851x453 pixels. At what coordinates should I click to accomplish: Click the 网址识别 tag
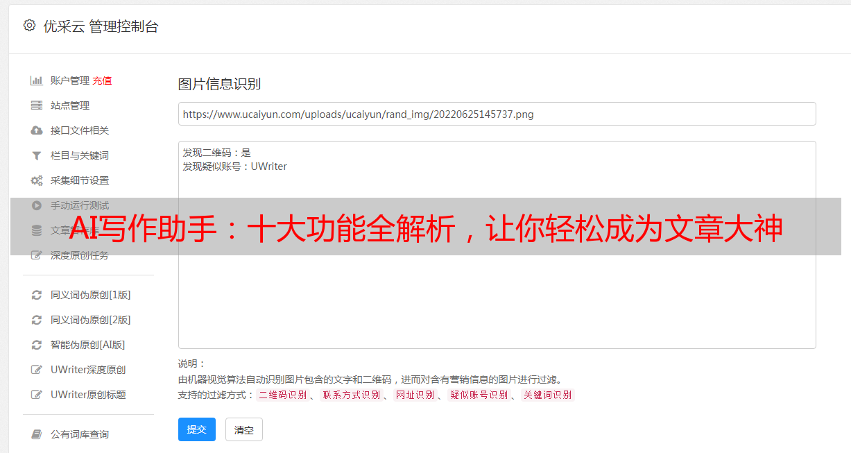415,395
